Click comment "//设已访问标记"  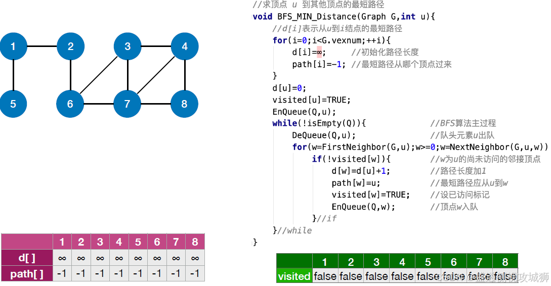[460, 195]
